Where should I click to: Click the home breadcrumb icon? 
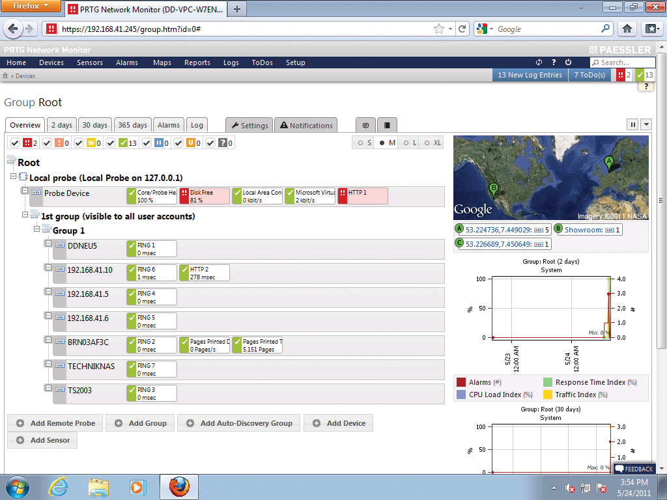coord(5,76)
